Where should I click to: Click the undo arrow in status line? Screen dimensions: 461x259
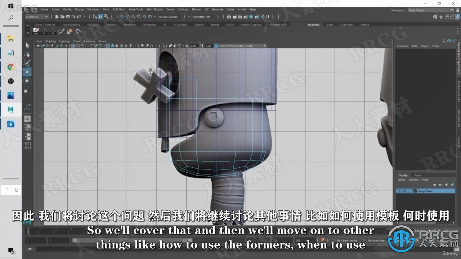[73, 17]
